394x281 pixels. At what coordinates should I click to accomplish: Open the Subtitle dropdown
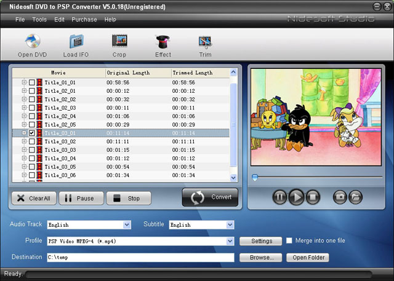[230, 225]
